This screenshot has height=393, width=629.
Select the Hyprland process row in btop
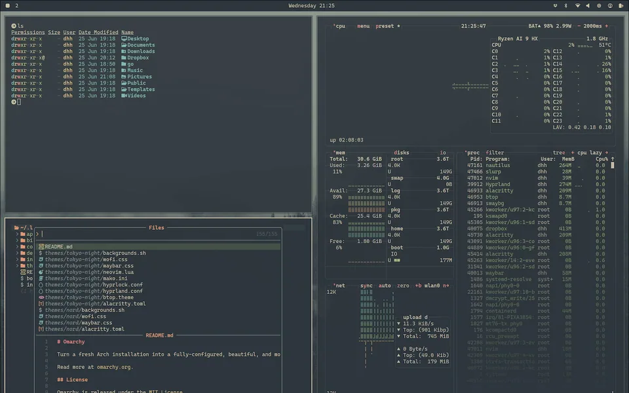(536, 185)
